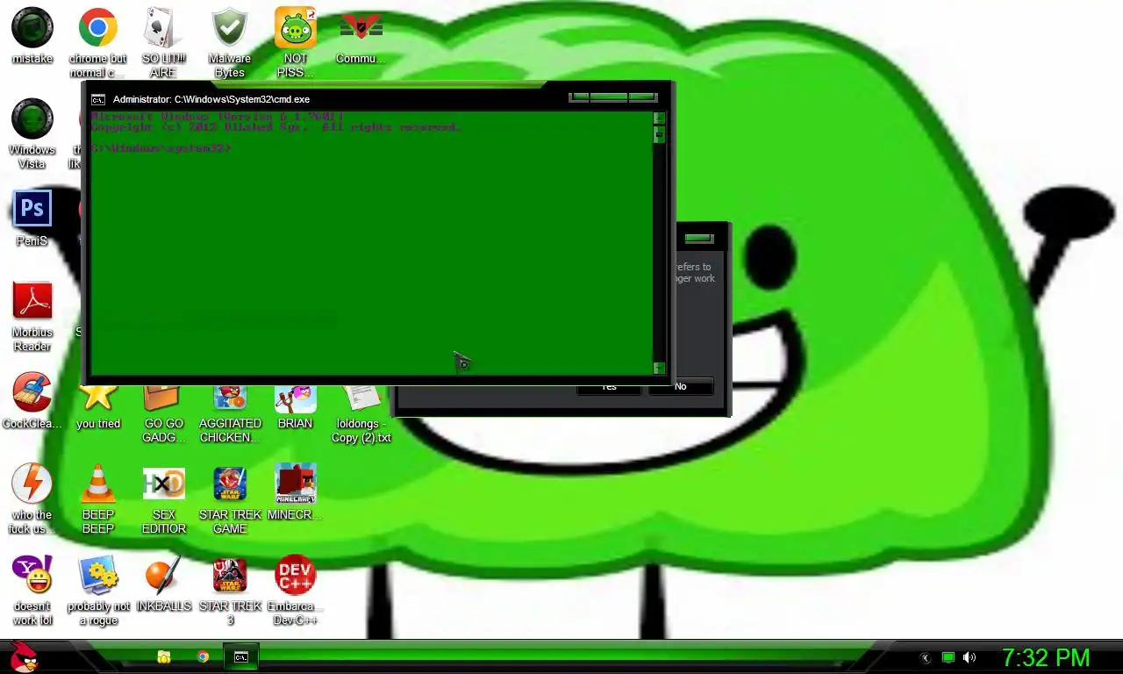Launch the CCleaner-style 'CockClea...' icon
This screenshot has width=1123, height=674.
pos(32,401)
